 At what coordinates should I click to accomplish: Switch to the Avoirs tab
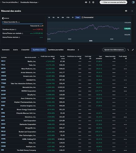[x=15, y=50]
